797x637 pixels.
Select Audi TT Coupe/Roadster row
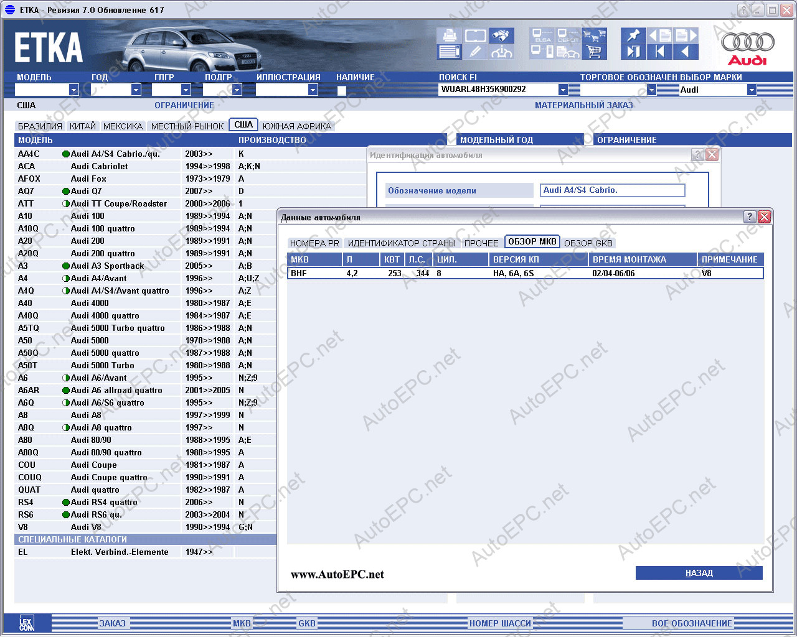[146, 203]
